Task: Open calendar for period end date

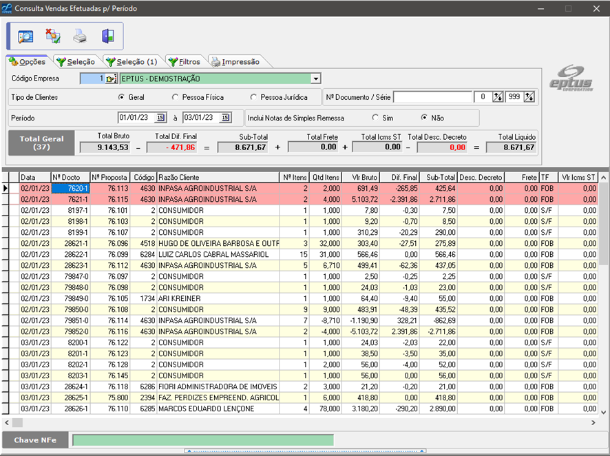Action: click(225, 118)
